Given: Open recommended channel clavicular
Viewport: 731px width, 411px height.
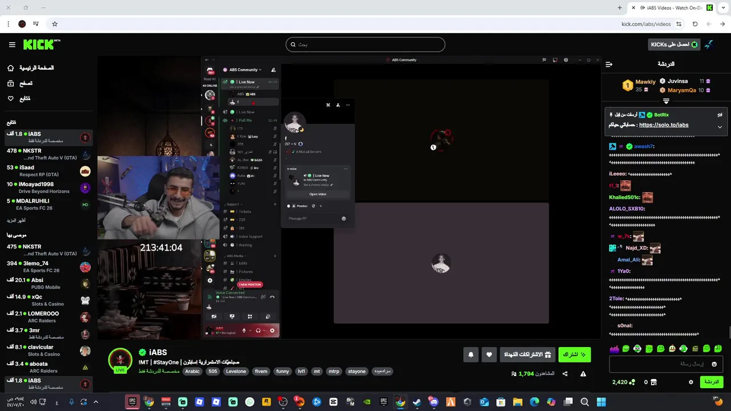Looking at the screenshot, I should (x=49, y=350).
